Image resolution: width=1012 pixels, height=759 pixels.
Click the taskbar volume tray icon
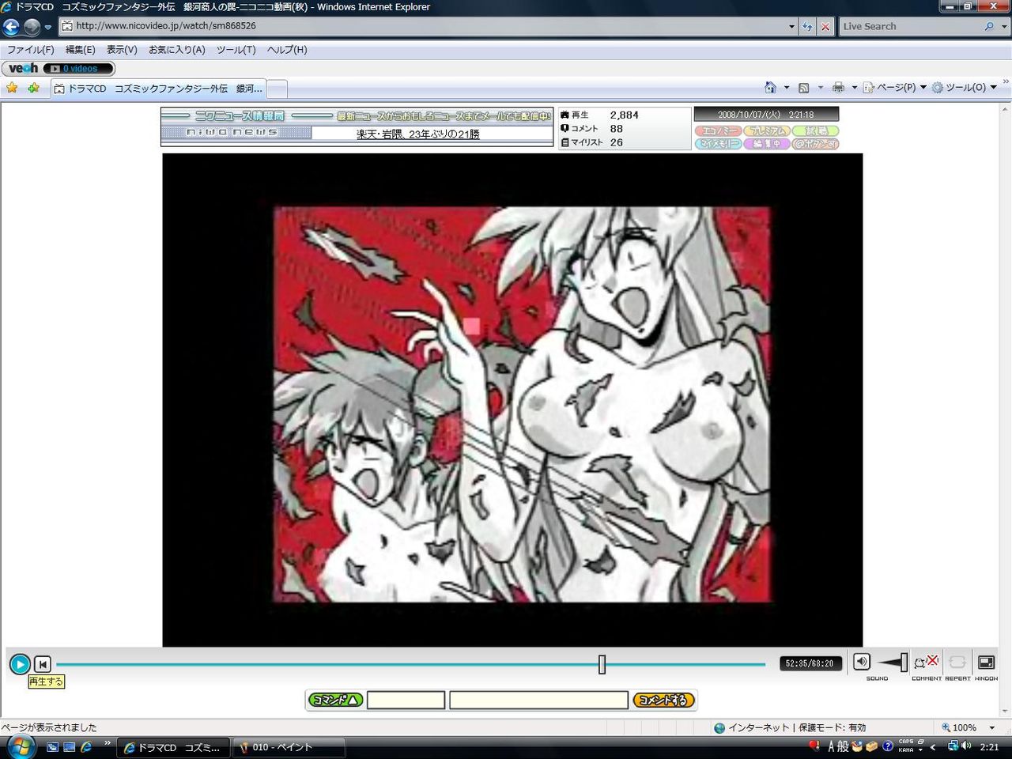coord(966,746)
